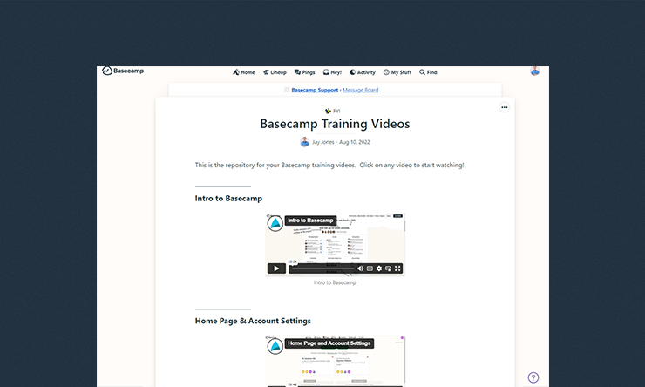645x387 pixels.
Task: Open the Hey! notifications menu
Action: (x=332, y=72)
